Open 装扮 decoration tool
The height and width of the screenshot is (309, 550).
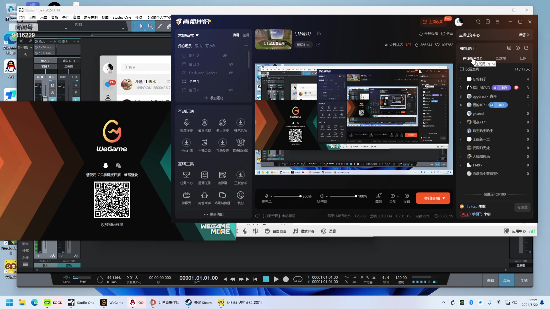pos(241,198)
